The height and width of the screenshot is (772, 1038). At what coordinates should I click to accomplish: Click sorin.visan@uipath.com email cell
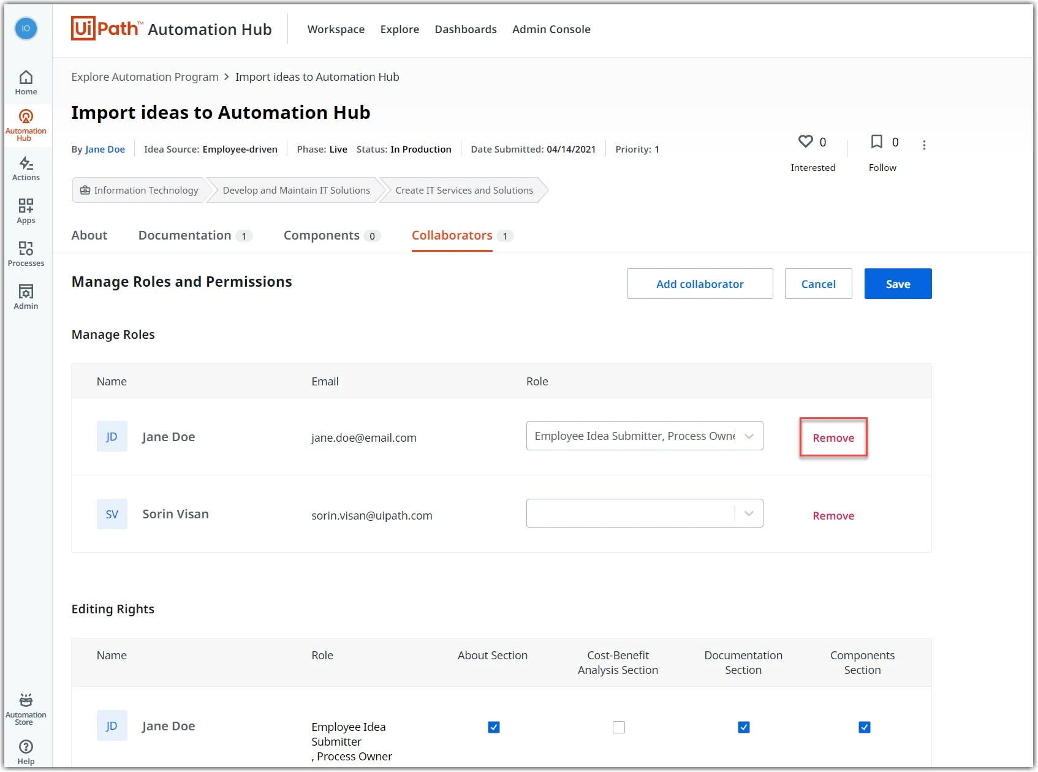pos(372,515)
